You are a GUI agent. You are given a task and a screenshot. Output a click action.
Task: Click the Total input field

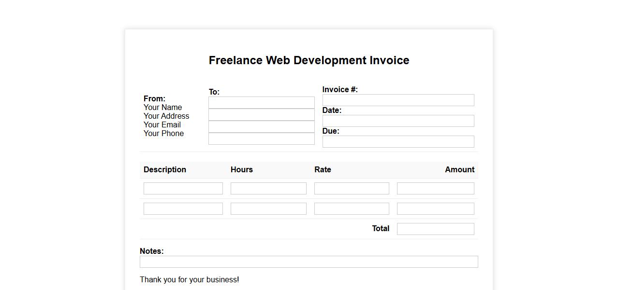click(x=435, y=229)
